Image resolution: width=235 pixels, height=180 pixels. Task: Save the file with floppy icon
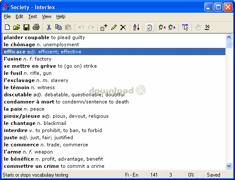[26, 27]
